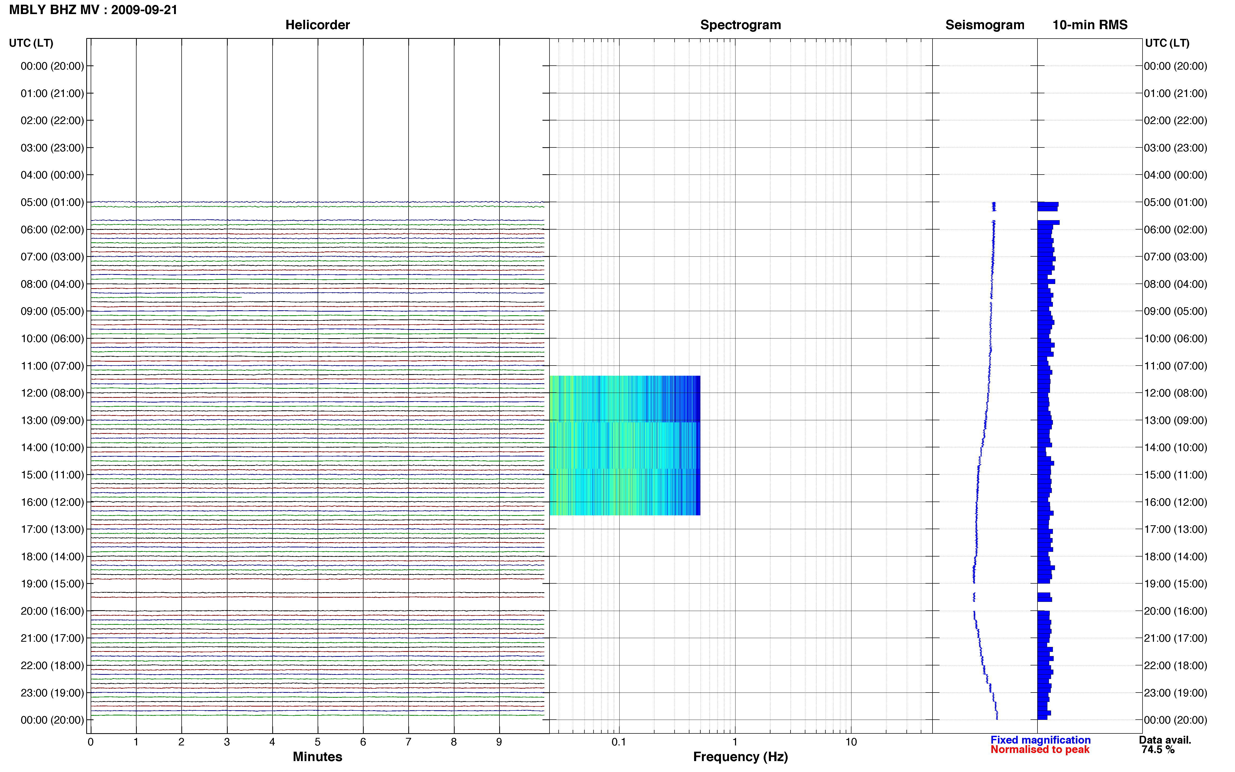Click the isolated seismogram segment near 19:30 UTC

pyautogui.click(x=974, y=597)
